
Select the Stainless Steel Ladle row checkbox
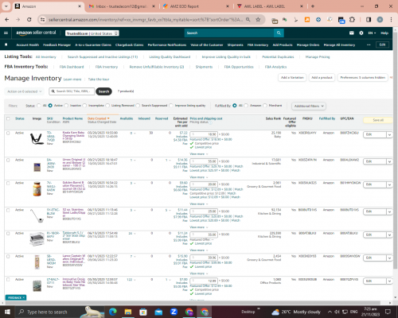[8, 210]
